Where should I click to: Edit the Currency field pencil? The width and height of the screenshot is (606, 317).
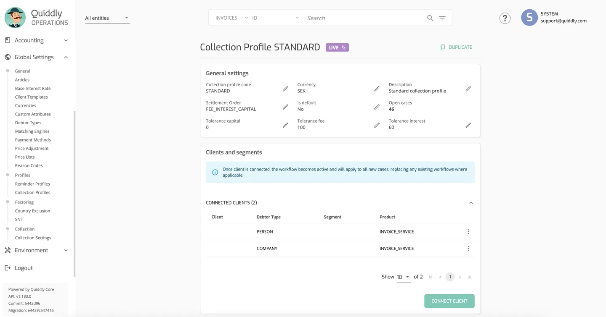click(377, 89)
